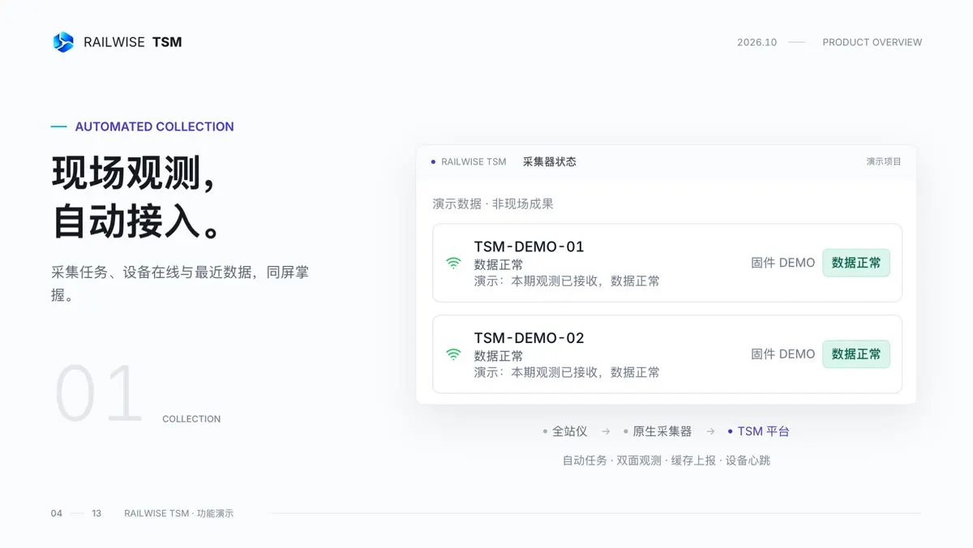The image size is (973, 548).
Task: Click 演示:本期观测已接收 message in TSM-DEMO-01 card
Action: tap(567, 281)
